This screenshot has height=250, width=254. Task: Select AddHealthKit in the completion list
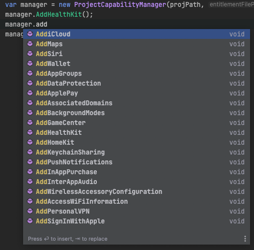pos(58,132)
